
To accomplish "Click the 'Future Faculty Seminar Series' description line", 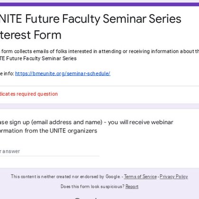I will pyautogui.click(x=38, y=58).
